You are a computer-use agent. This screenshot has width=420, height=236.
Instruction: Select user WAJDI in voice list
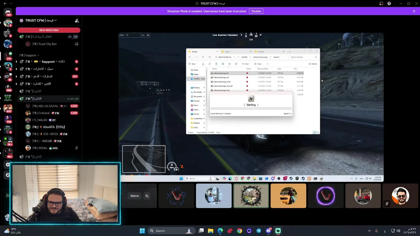click(52, 120)
